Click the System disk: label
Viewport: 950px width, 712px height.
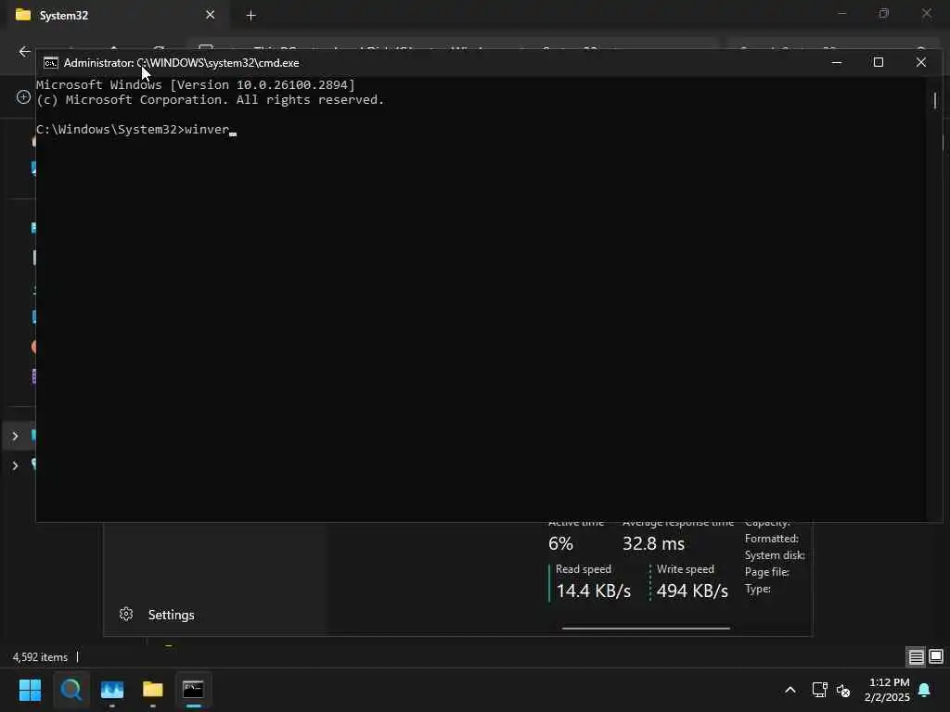coord(775,555)
